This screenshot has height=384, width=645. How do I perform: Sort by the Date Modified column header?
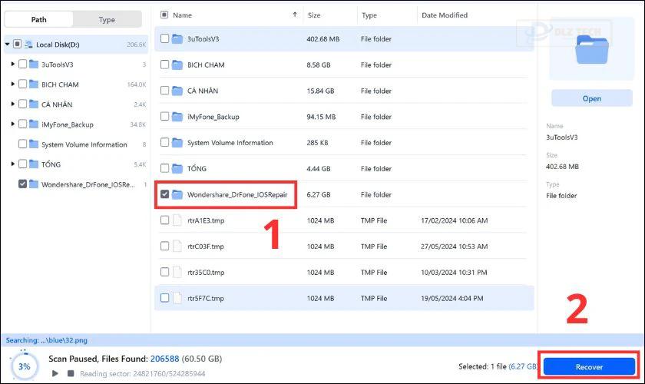point(445,15)
